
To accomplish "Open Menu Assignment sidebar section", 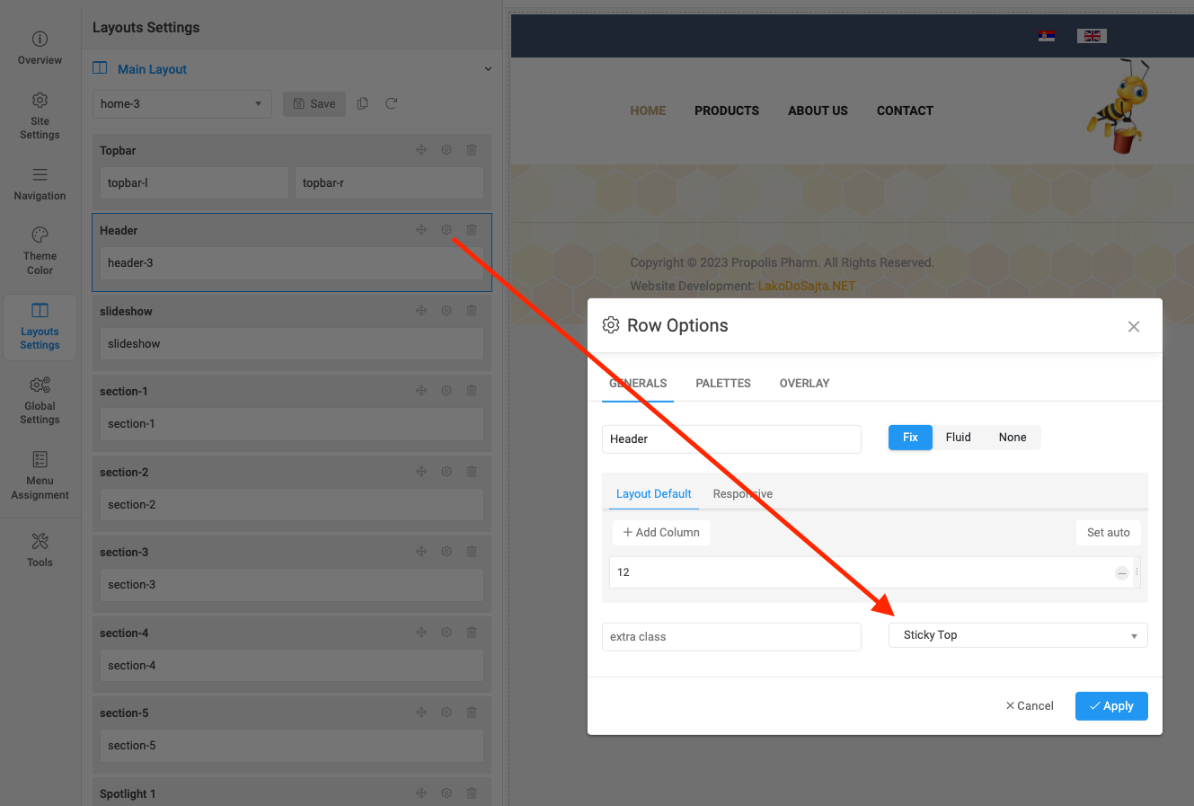I will 40,475.
